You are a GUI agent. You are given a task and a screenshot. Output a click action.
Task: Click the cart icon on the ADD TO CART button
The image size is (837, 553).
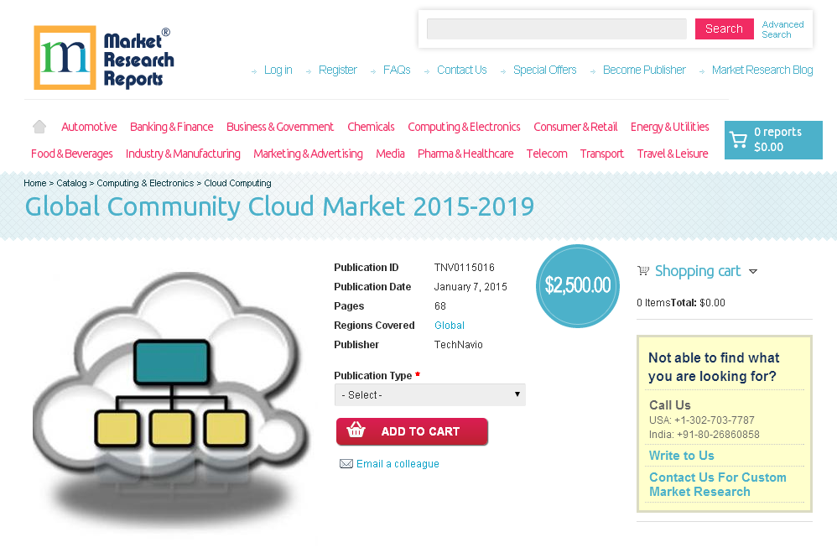[356, 430]
